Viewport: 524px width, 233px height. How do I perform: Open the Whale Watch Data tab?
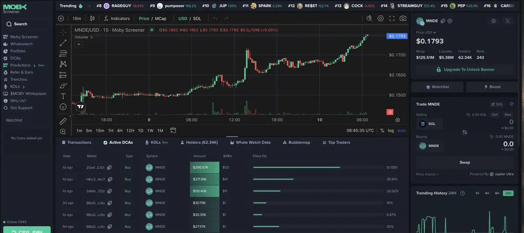(x=250, y=142)
